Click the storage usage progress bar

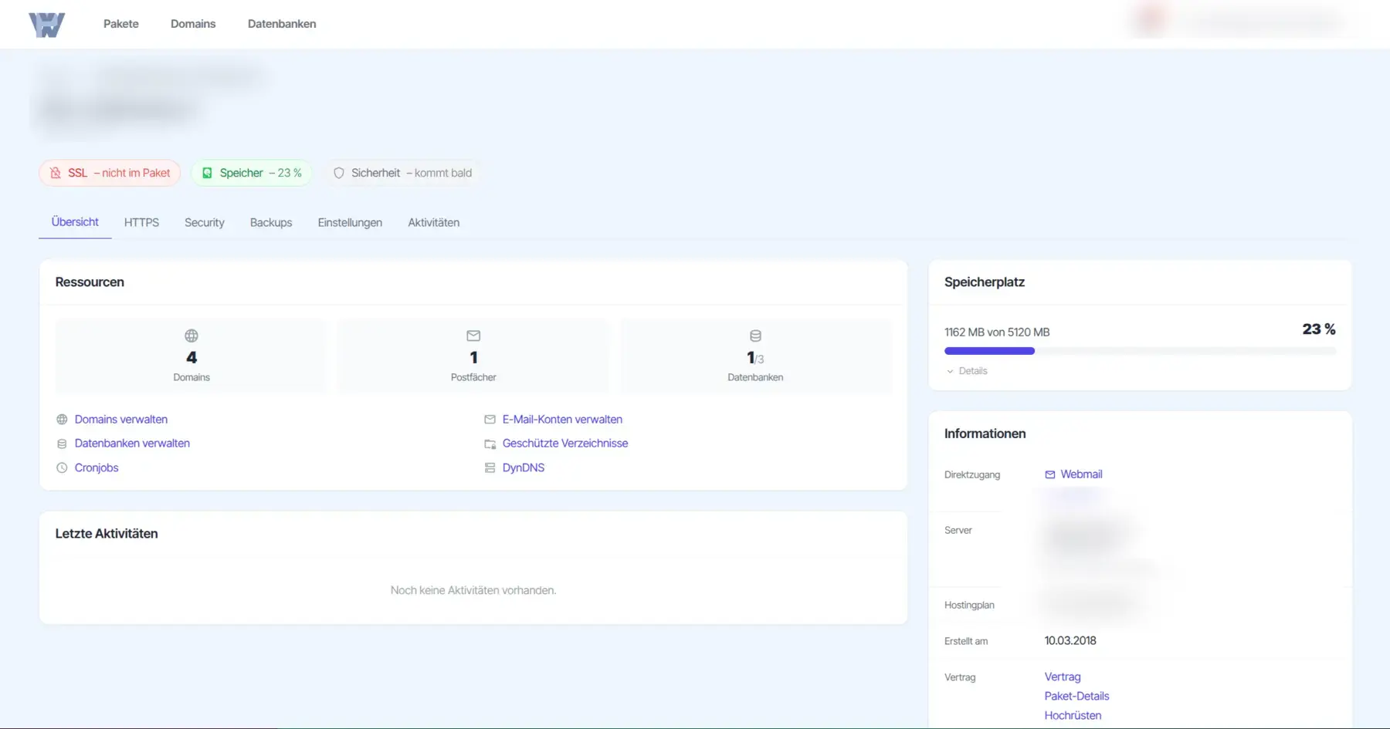tap(1140, 351)
